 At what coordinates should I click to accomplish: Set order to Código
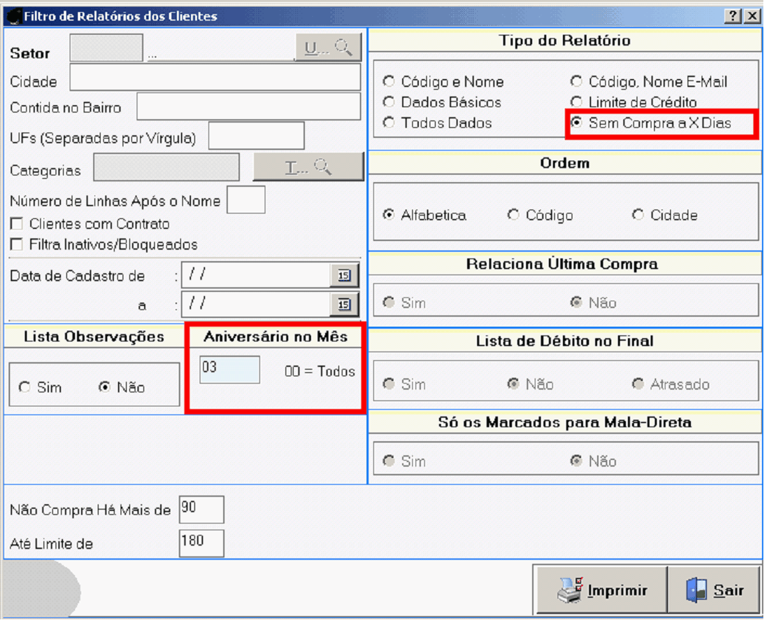pos(513,215)
